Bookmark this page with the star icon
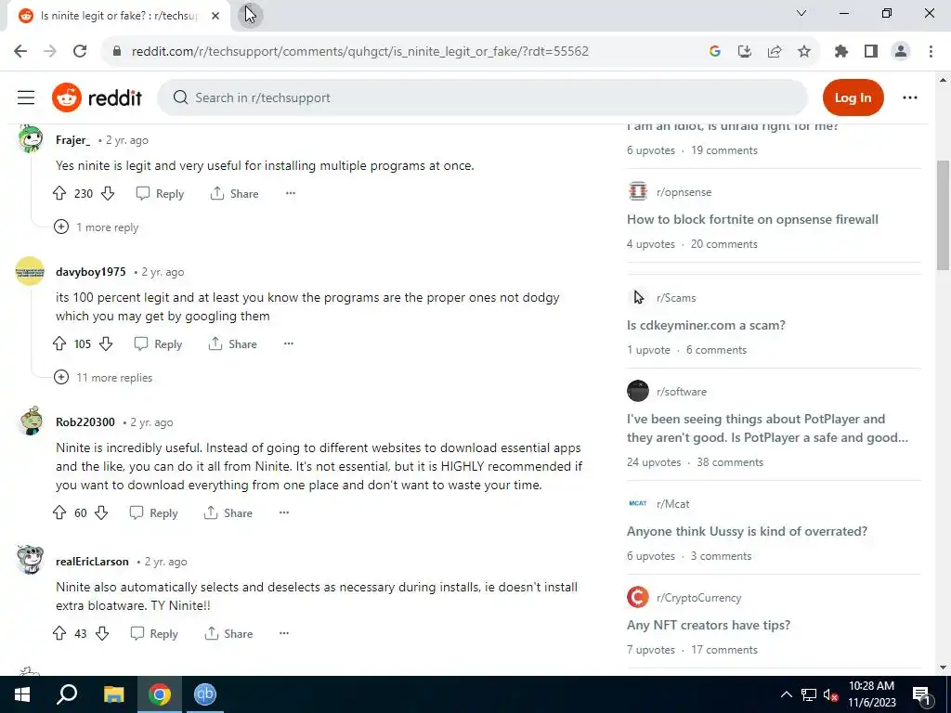This screenshot has height=713, width=951. tap(804, 52)
